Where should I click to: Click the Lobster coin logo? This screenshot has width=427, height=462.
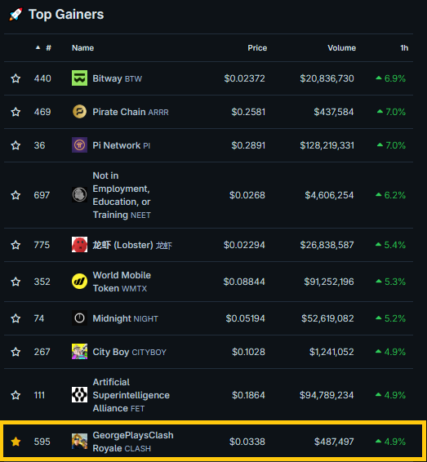(79, 245)
